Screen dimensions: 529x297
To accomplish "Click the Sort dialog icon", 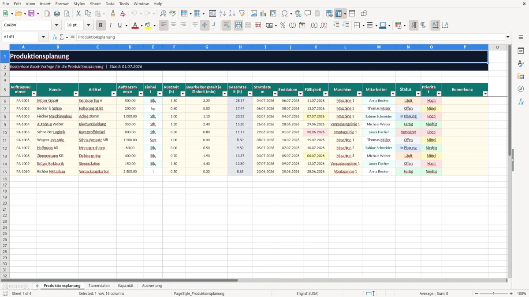I will tap(212, 14).
